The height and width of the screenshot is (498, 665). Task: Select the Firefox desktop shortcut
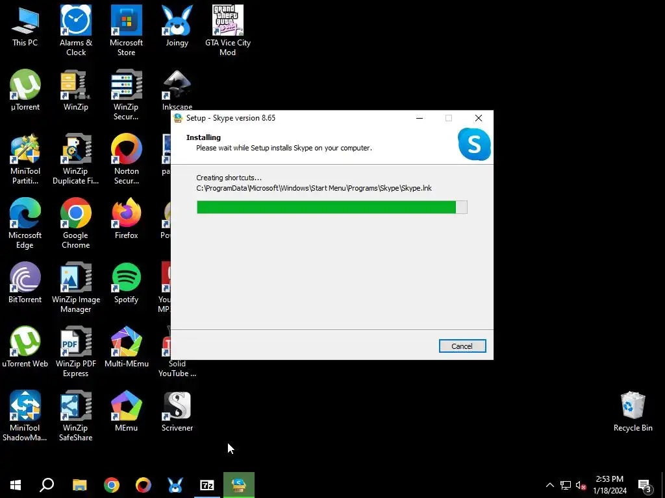[x=127, y=219]
